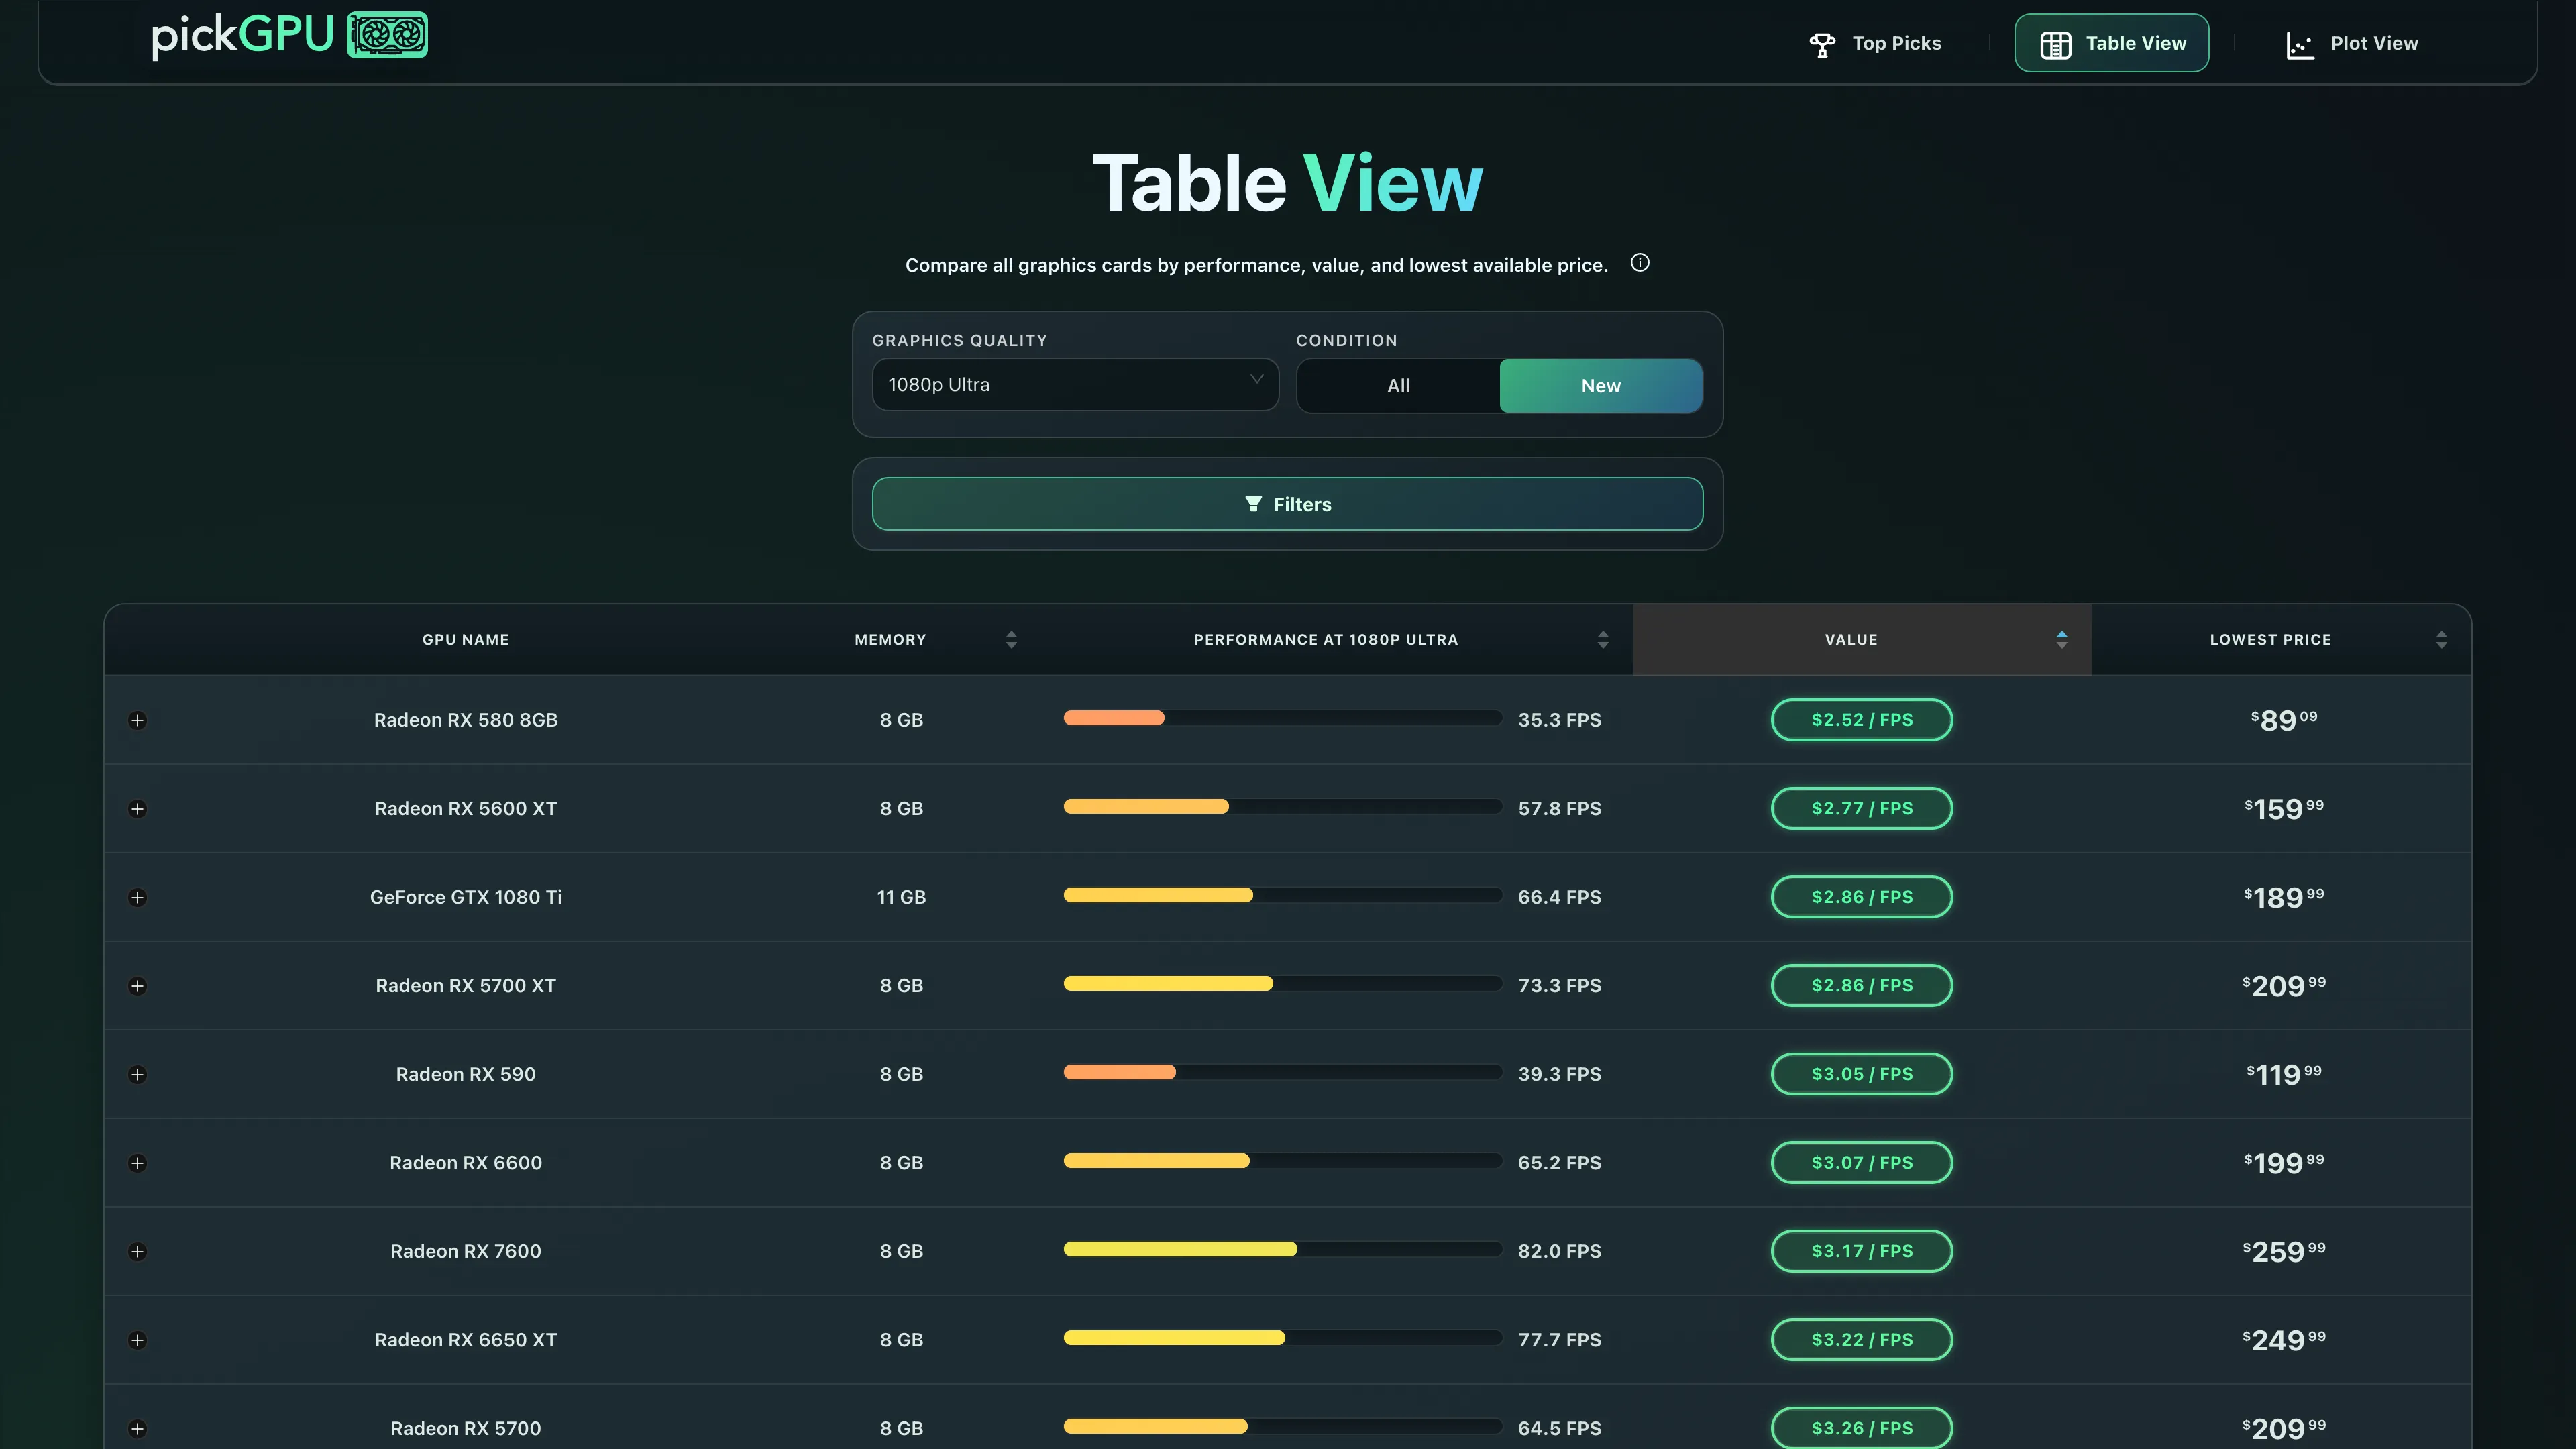The image size is (2576, 1449).
Task: Click the $259.99 lowest price
Action: (2284, 1251)
